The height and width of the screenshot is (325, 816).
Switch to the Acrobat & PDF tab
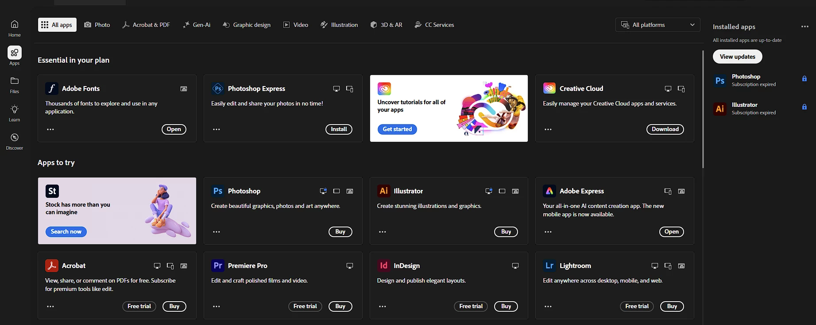click(x=146, y=25)
